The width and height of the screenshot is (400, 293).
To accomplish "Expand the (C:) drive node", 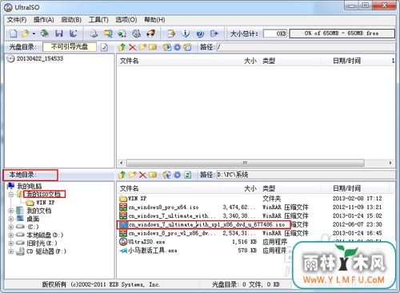I will [x=11, y=227].
